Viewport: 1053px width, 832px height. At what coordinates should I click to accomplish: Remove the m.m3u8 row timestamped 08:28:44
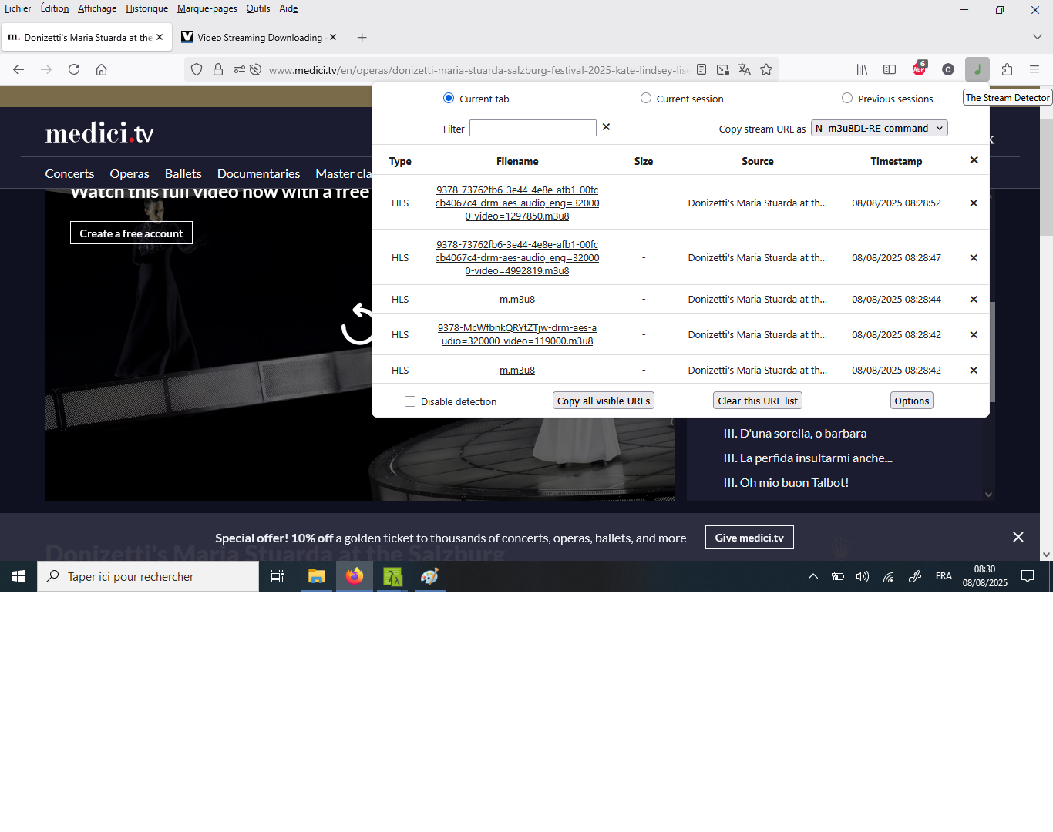tap(974, 299)
